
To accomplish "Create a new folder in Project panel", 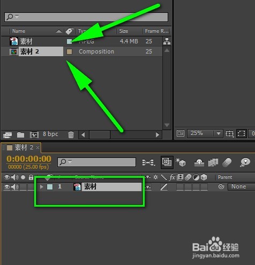I will click(20, 135).
